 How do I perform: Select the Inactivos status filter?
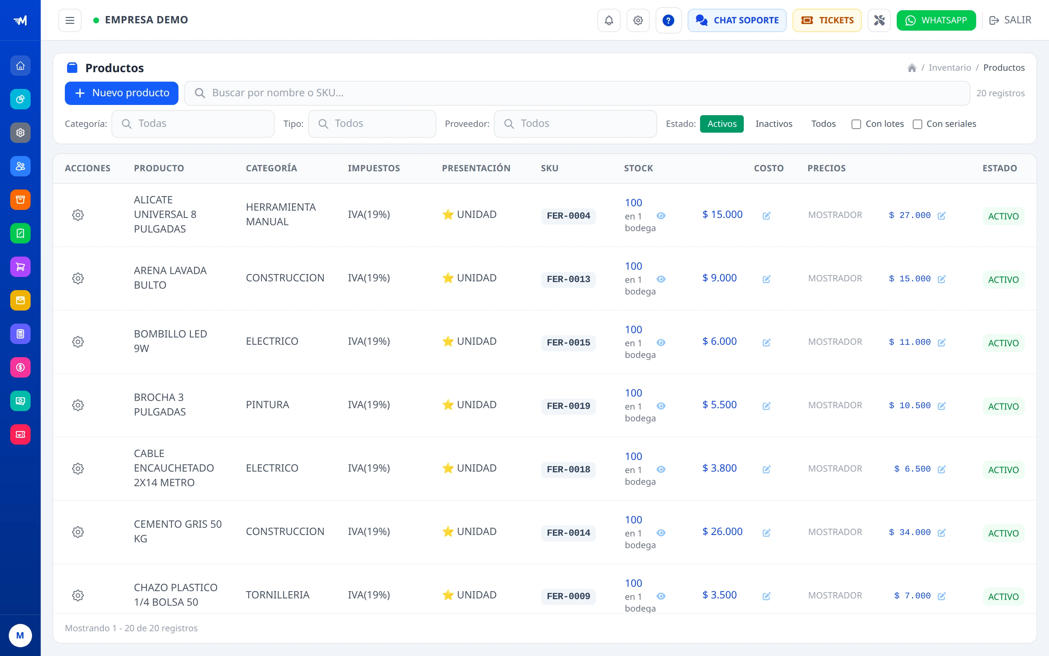774,124
